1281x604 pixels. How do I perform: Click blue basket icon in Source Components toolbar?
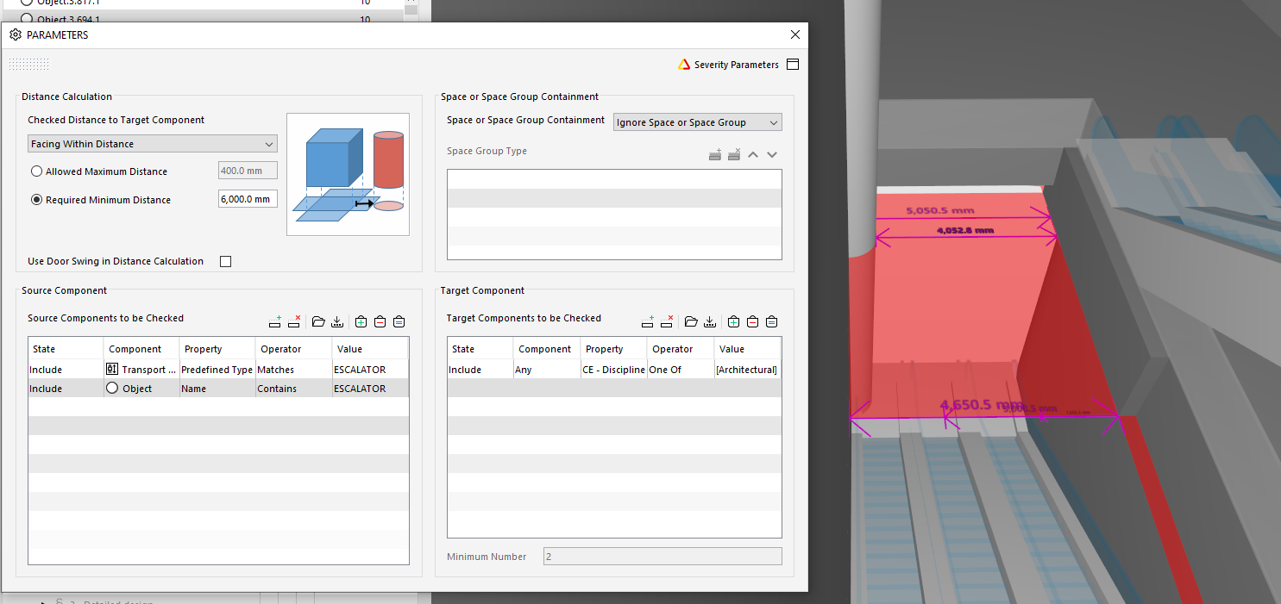click(x=399, y=321)
